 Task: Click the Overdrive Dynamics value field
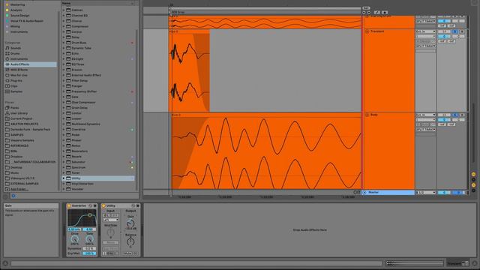tap(89, 248)
